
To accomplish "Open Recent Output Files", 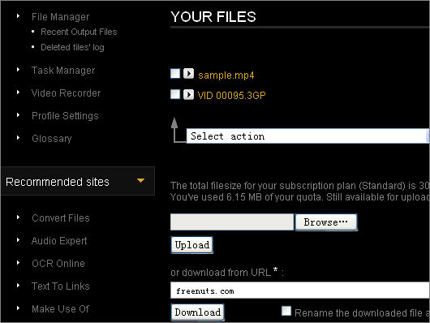I will click(79, 32).
